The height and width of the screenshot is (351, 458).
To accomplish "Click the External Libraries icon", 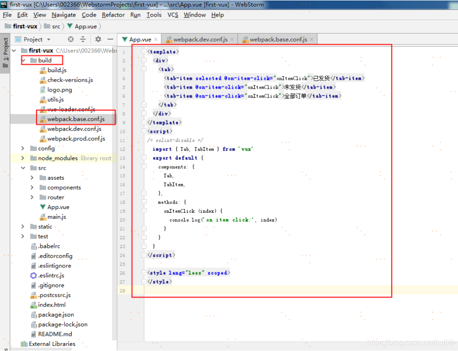I will coord(24,344).
